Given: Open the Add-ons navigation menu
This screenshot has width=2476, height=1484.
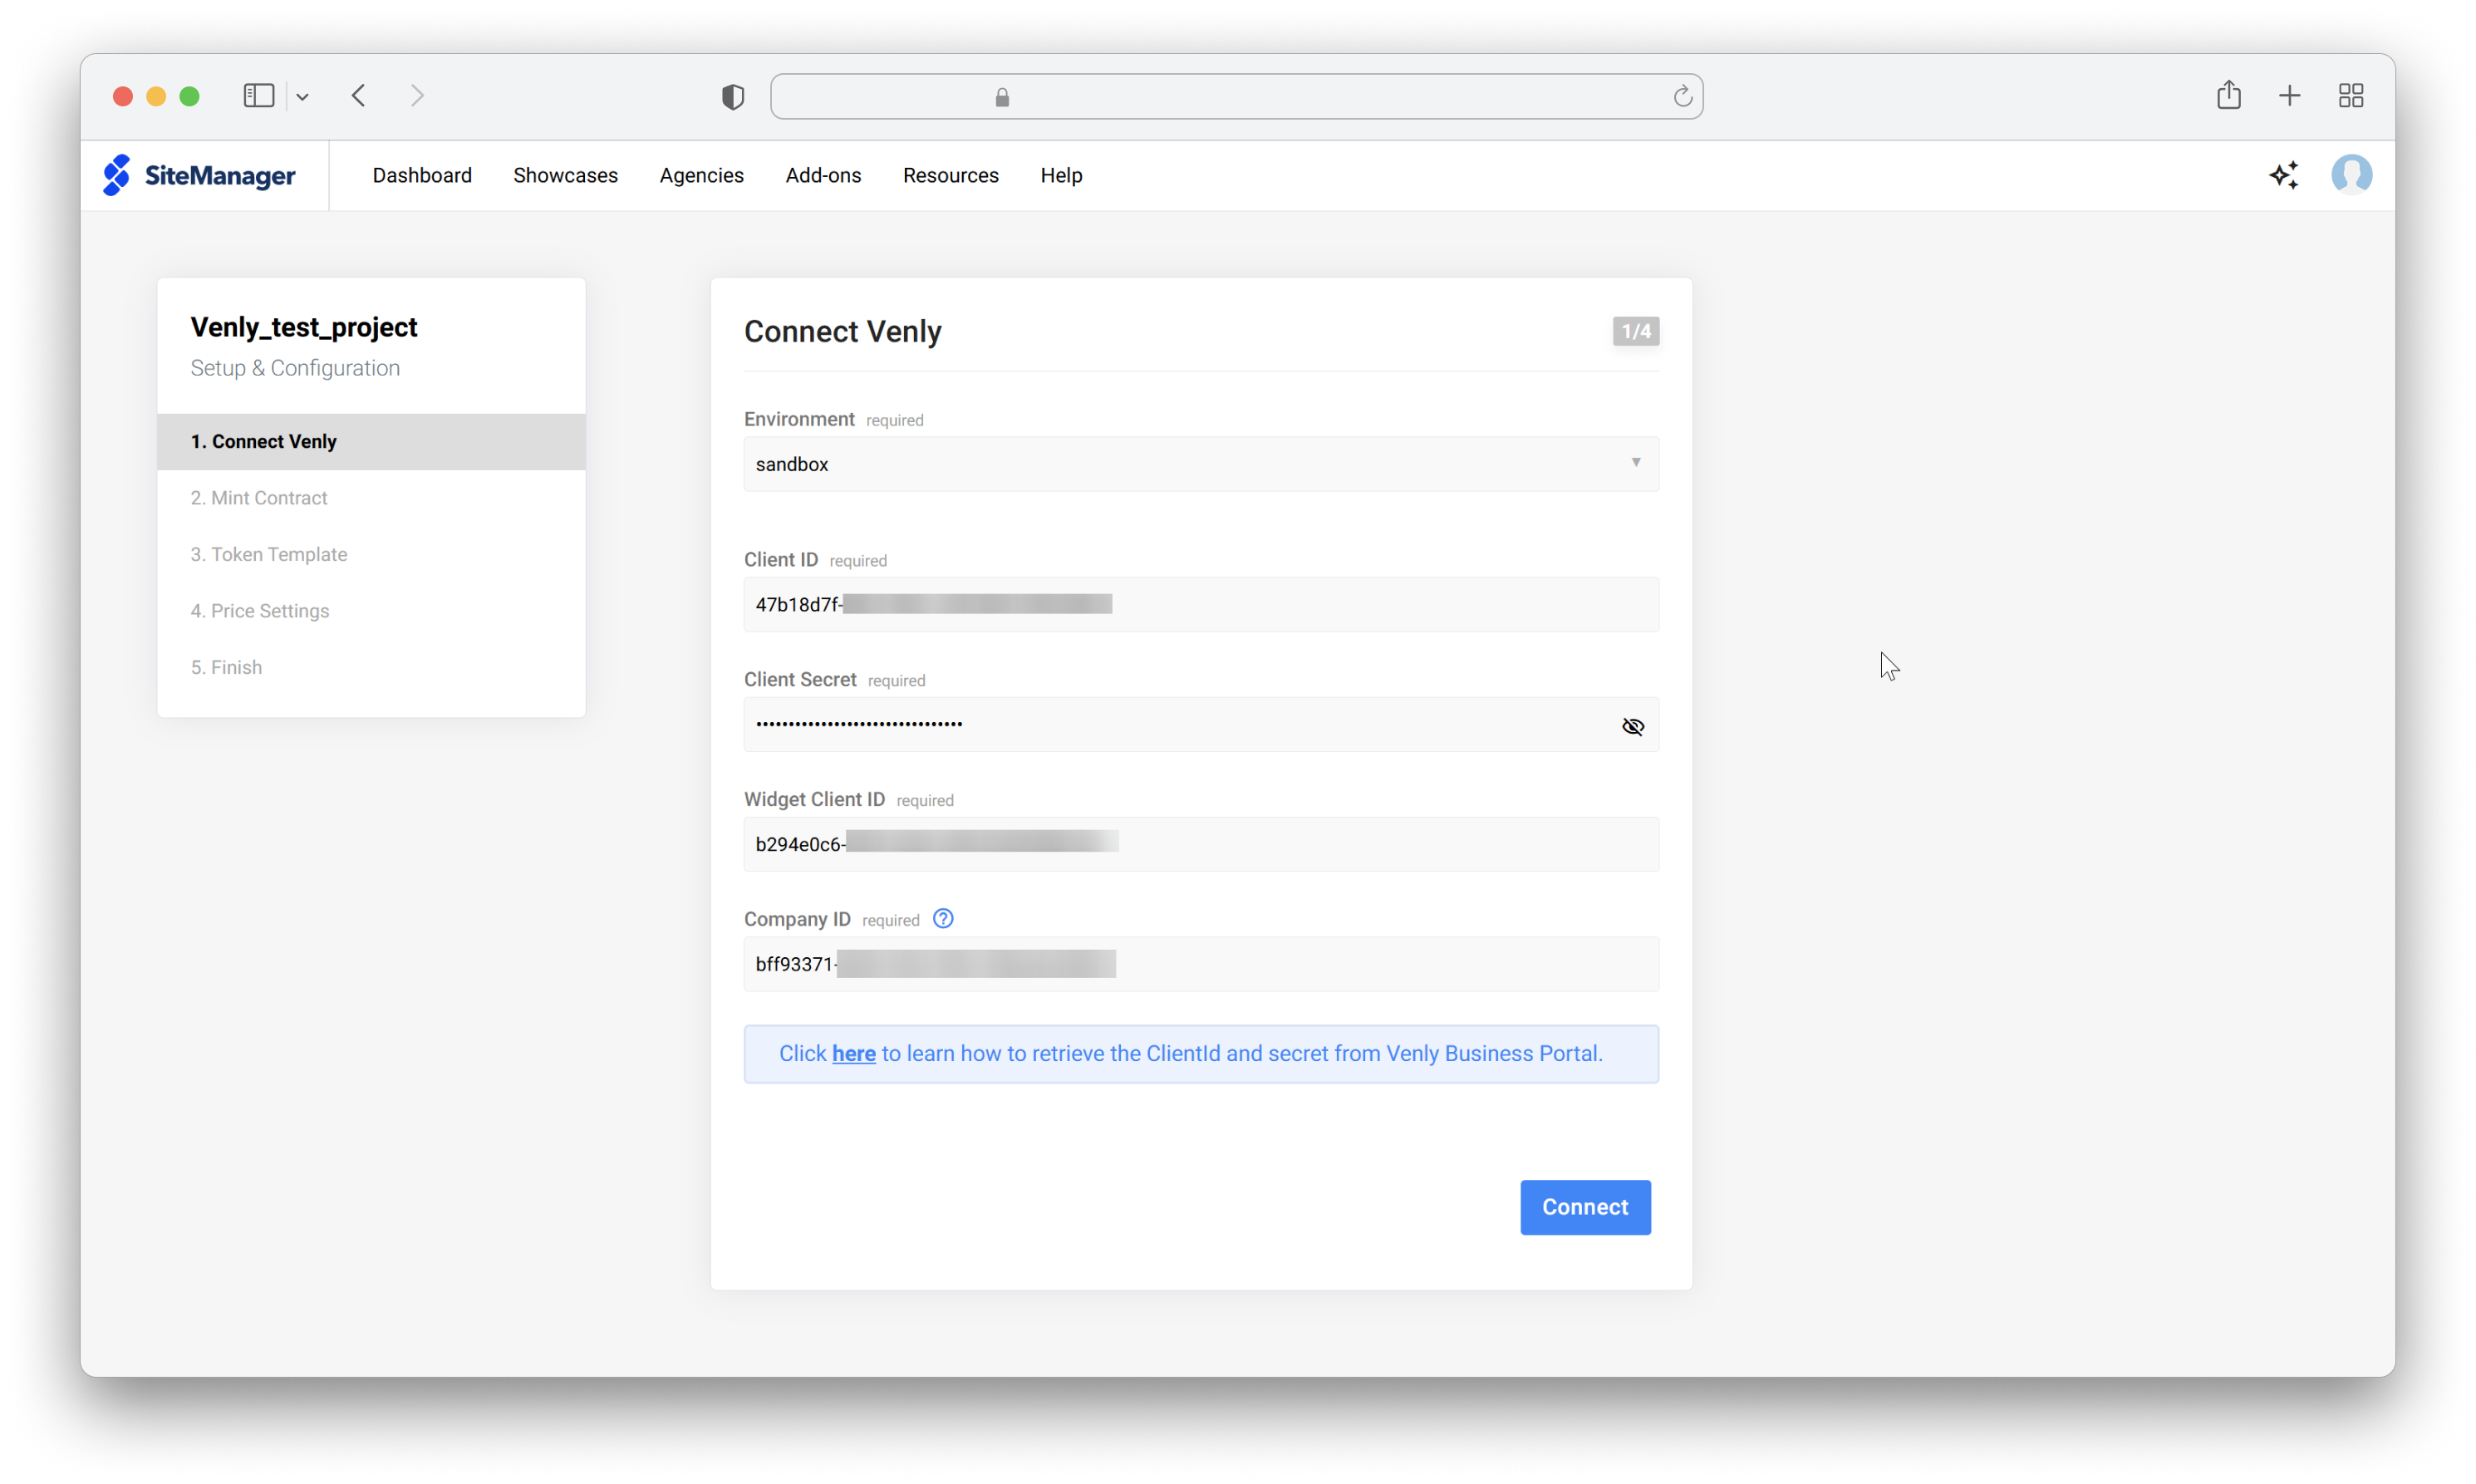Looking at the screenshot, I should pos(823,174).
